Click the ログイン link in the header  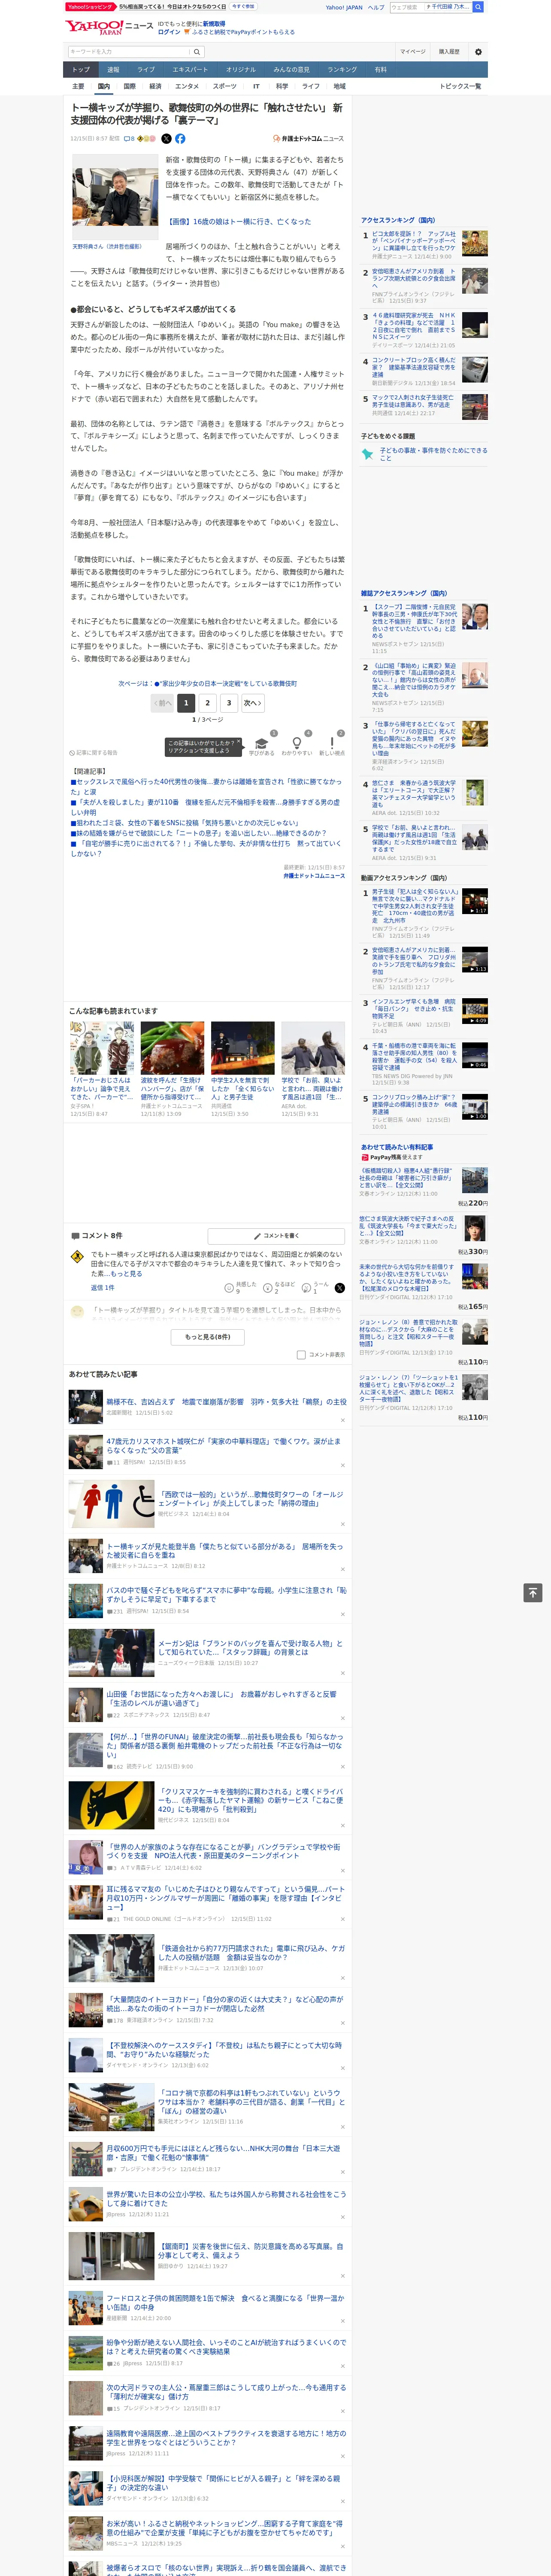169,32
